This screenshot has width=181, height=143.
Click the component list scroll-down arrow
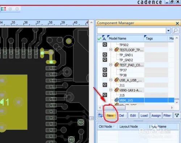[177, 103]
